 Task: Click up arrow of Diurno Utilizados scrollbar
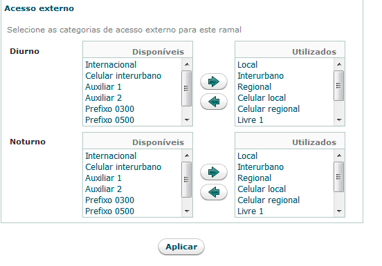click(339, 64)
